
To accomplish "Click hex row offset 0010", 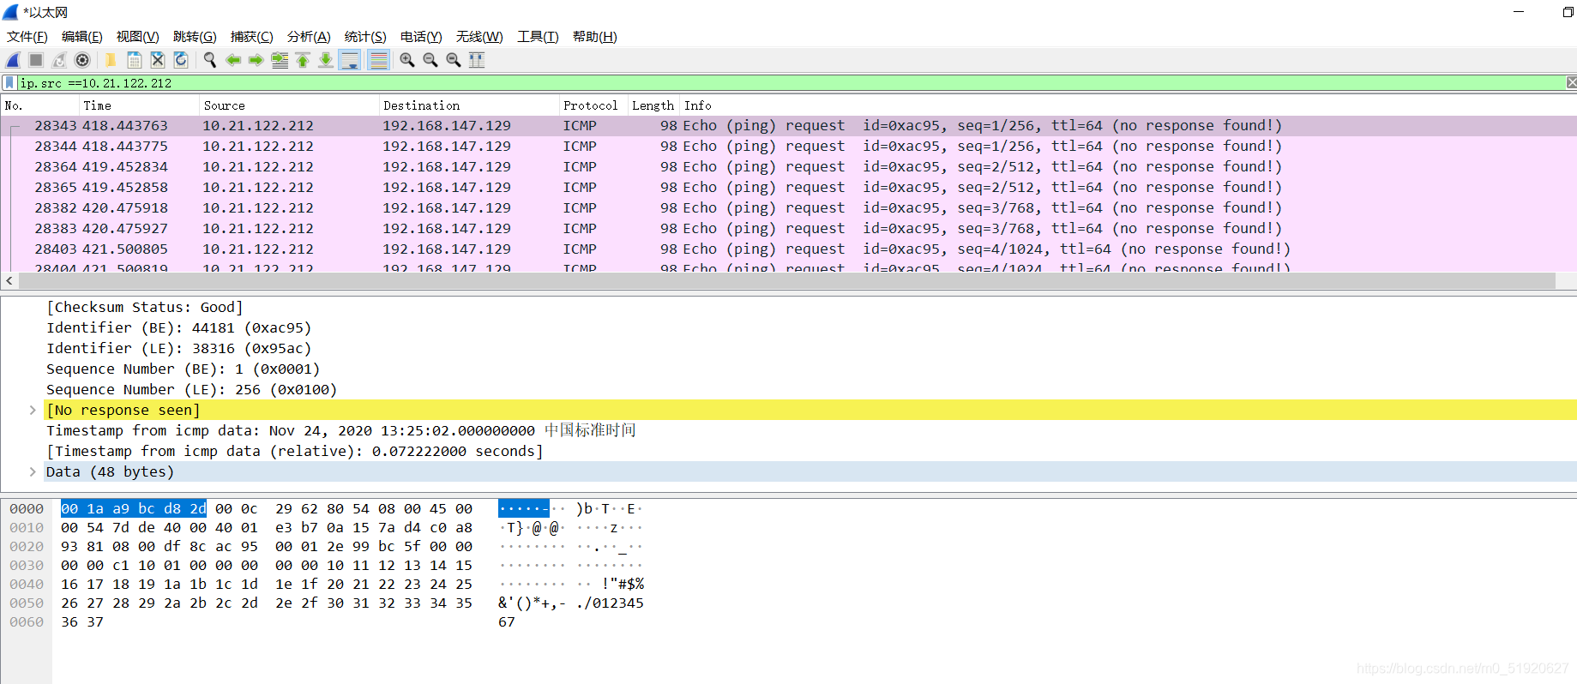I will tap(27, 528).
